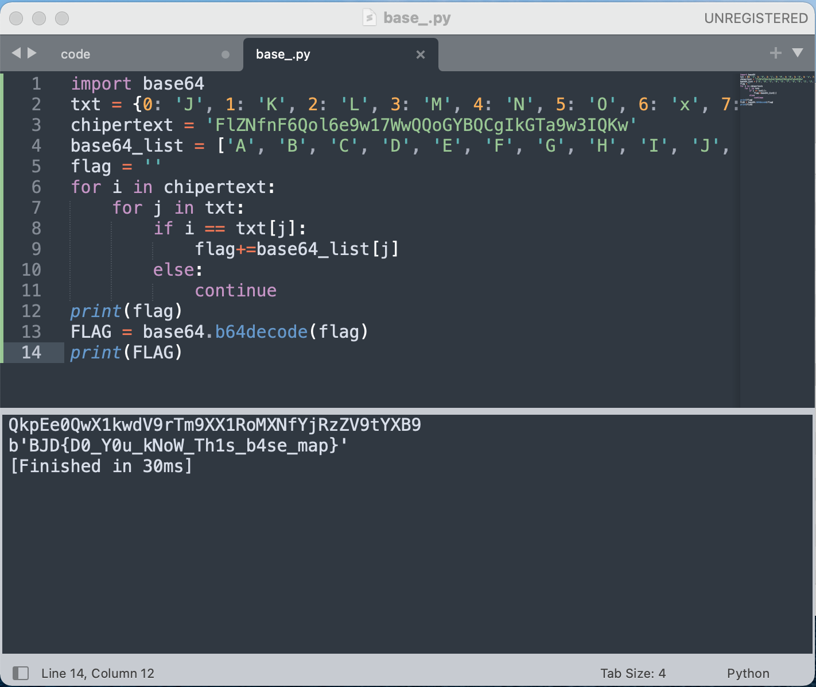816x687 pixels.
Task: Click Line 14, Column 12 status text
Action: tap(98, 673)
